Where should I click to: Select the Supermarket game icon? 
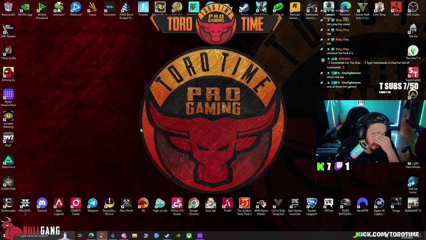tap(413, 75)
